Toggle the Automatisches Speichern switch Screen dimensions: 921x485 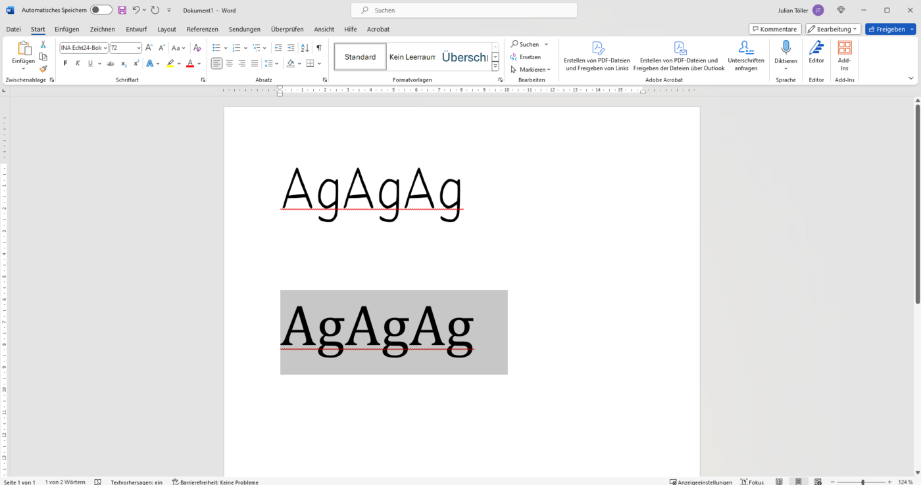(101, 10)
